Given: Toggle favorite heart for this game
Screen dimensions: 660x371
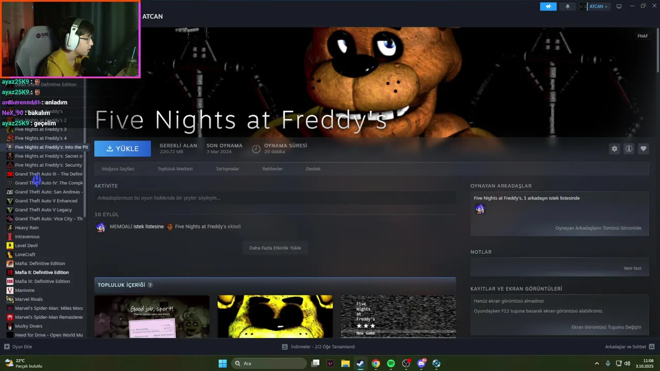Looking at the screenshot, I should [643, 148].
